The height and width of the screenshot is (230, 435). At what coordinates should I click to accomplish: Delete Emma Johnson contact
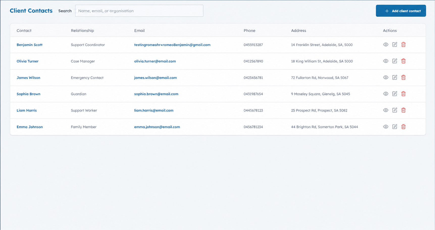click(403, 127)
